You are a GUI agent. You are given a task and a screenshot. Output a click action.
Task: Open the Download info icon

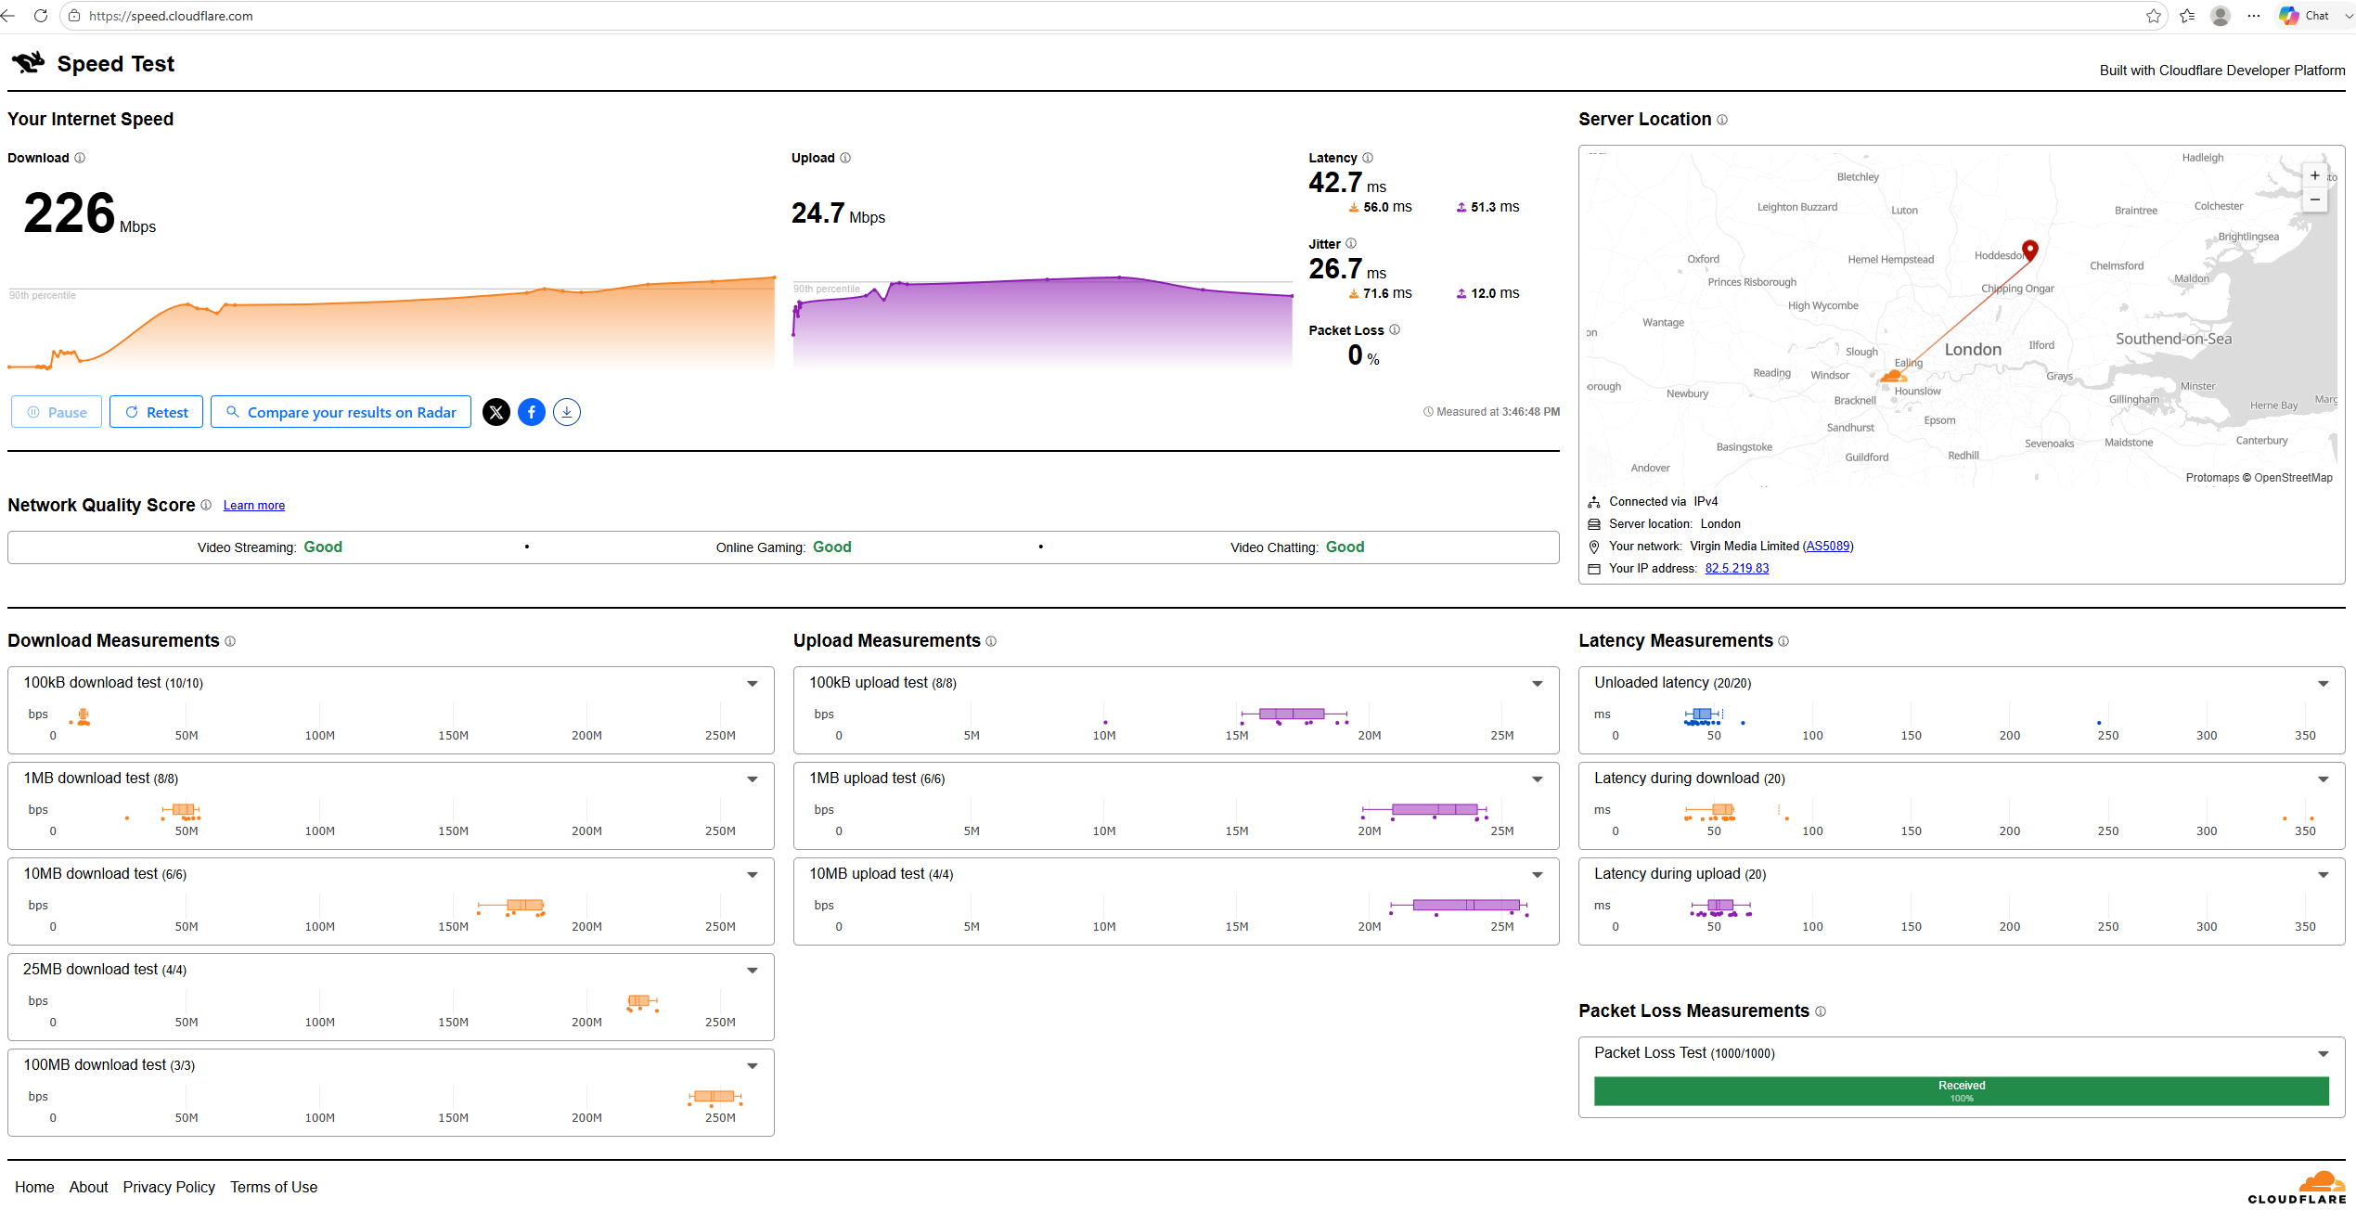pos(80,158)
